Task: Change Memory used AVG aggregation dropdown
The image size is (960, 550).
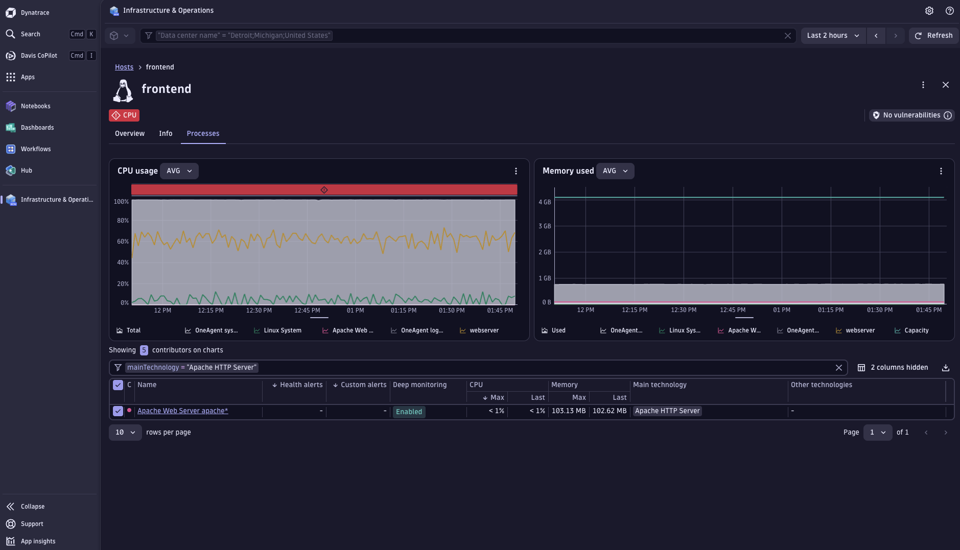Action: coord(615,171)
